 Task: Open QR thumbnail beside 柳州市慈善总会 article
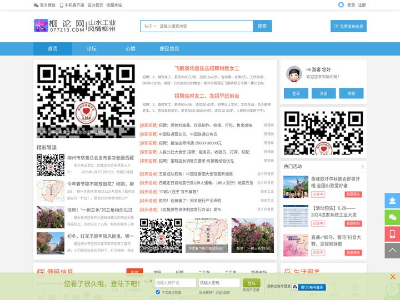[51, 165]
